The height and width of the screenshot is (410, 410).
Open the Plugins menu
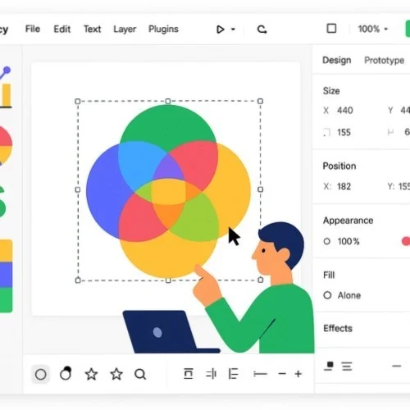coord(163,29)
